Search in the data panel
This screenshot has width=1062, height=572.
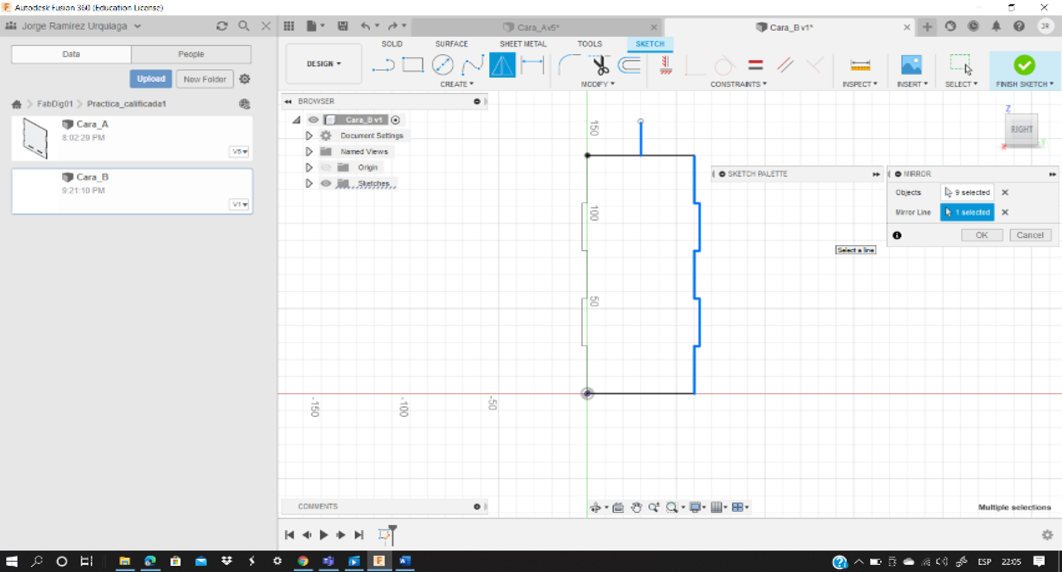coord(244,26)
